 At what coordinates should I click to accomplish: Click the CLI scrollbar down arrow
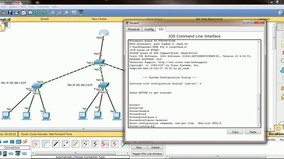[259, 126]
